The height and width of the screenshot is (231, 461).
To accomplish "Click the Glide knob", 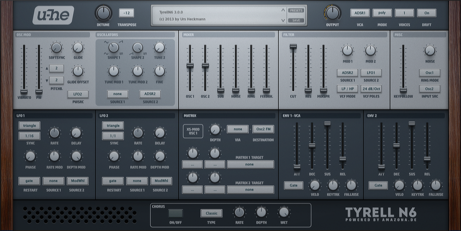I will point(78,48).
